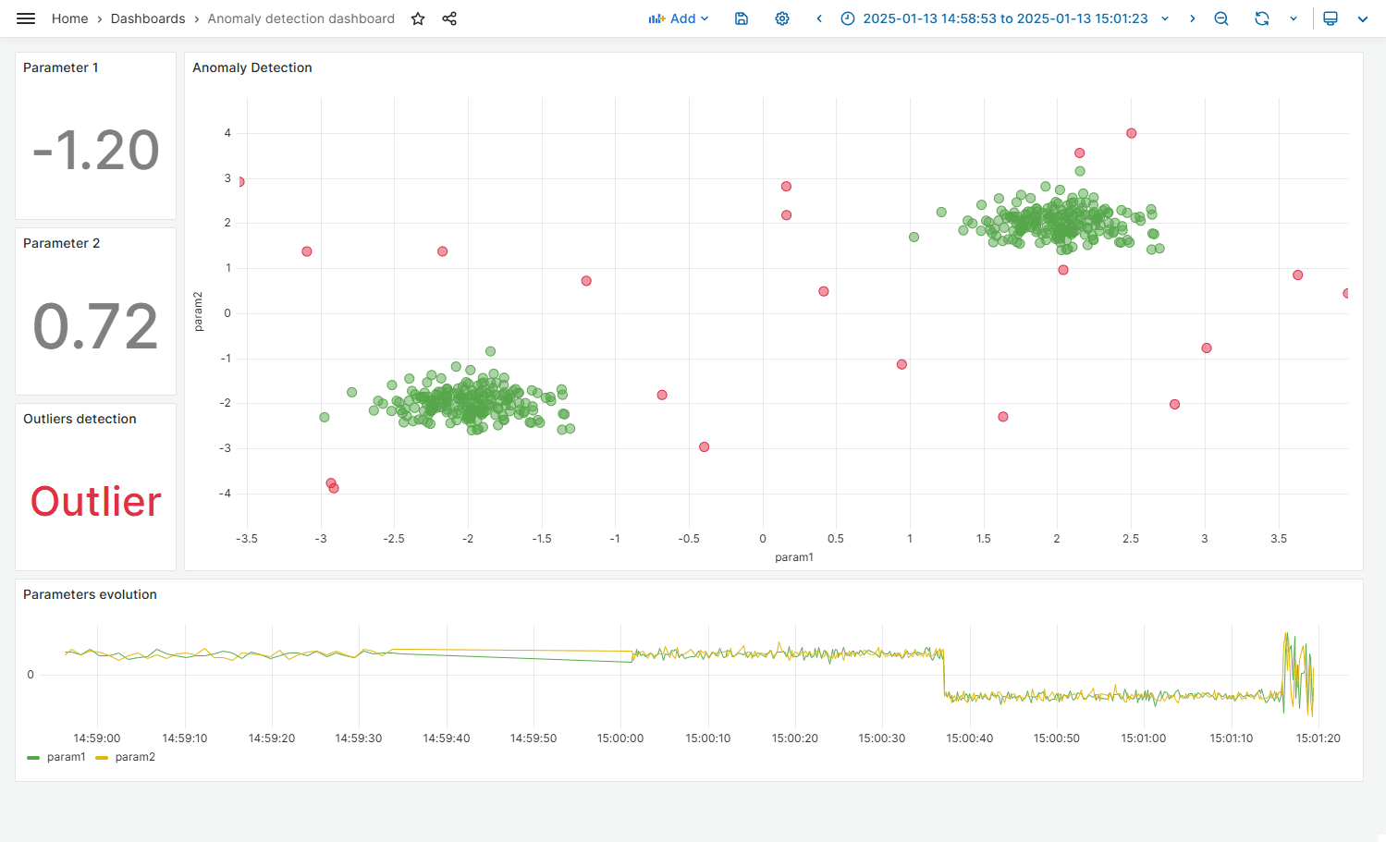Toggle param1 series in legend

pyautogui.click(x=66, y=757)
